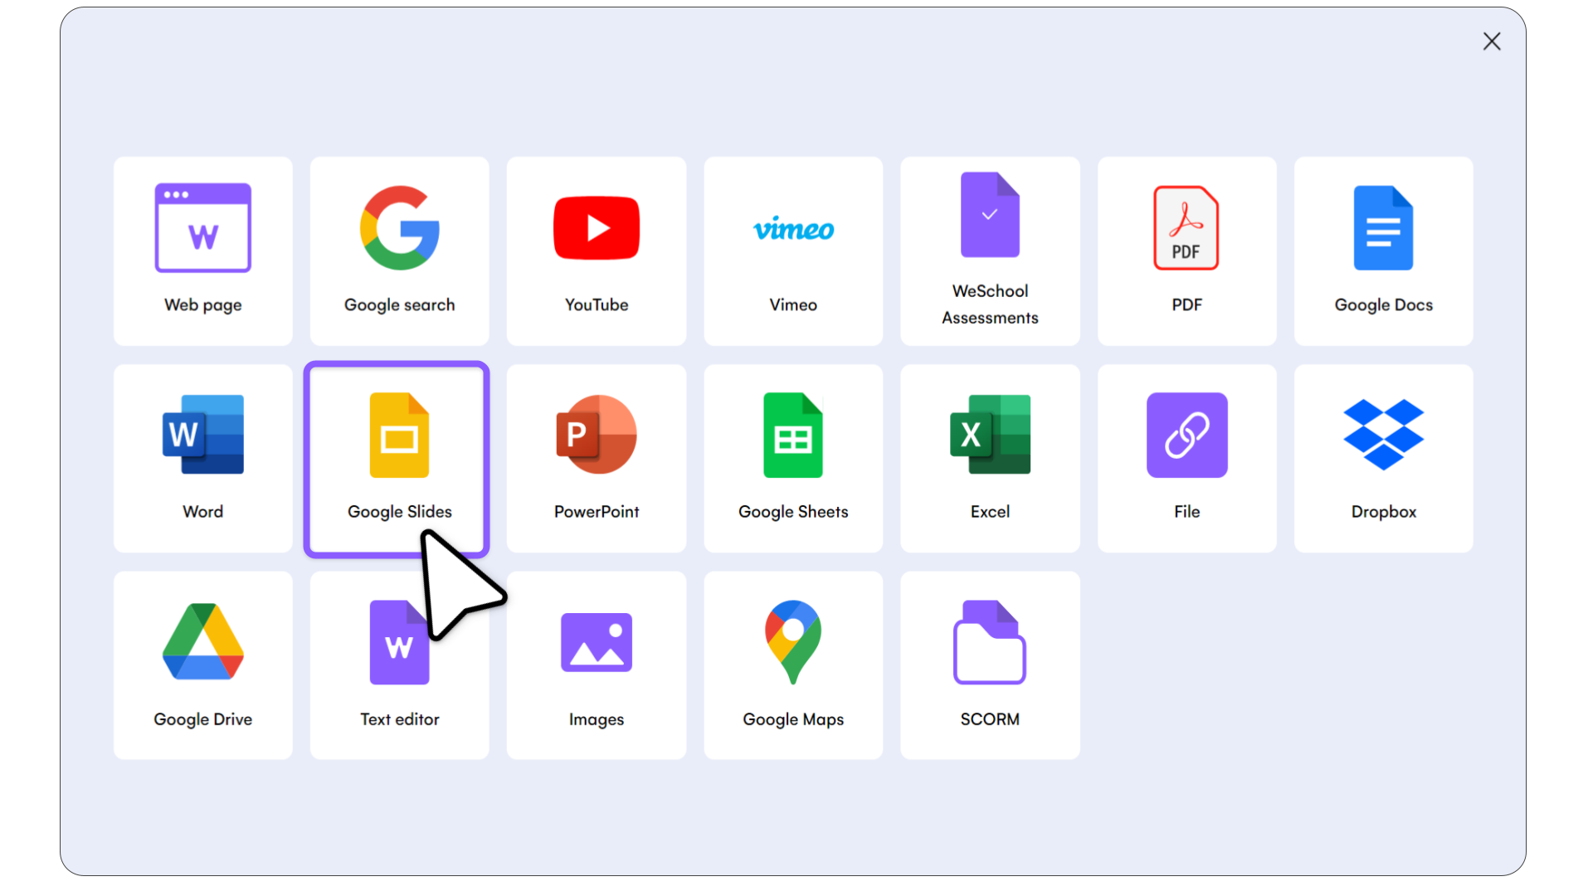The image size is (1593, 896).
Task: Choose the Google search tile
Action: pyautogui.click(x=400, y=251)
